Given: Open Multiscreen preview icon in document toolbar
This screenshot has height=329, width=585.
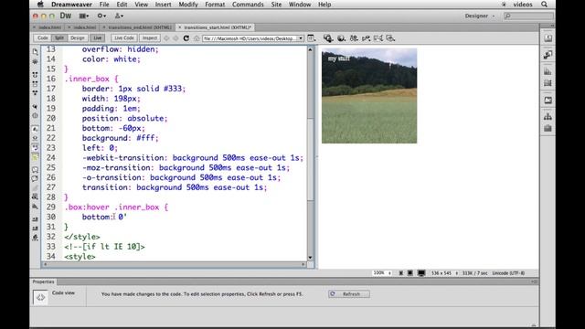Looking at the screenshot, I should tap(328, 38).
